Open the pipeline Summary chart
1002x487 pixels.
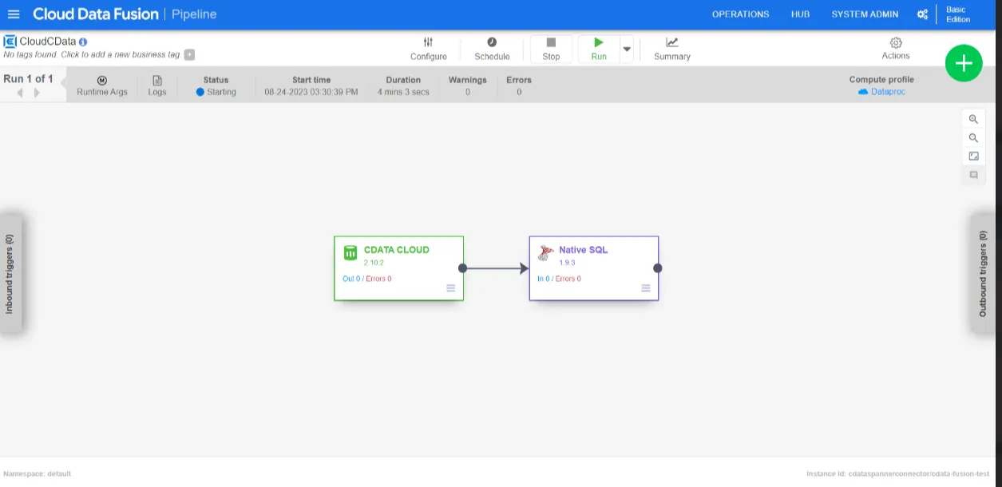[671, 43]
